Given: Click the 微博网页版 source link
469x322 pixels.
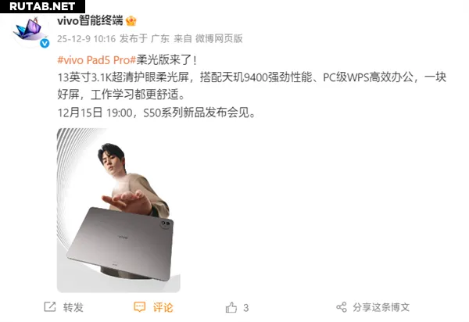Looking at the screenshot, I should coord(219,39).
